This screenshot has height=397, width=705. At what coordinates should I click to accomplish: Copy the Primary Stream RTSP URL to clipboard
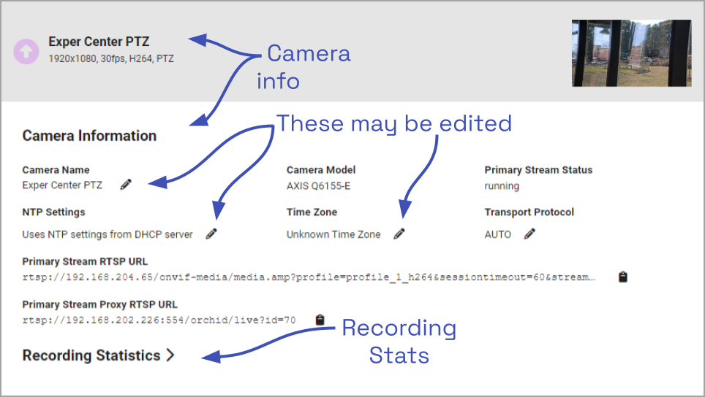pyautogui.click(x=622, y=277)
